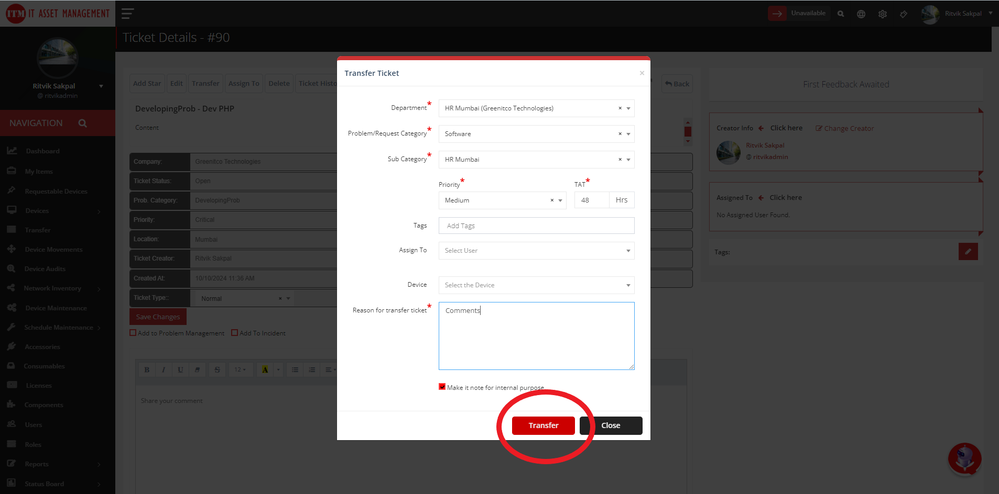Open the Sub Category dropdown
The width and height of the screenshot is (999, 494).
[536, 160]
